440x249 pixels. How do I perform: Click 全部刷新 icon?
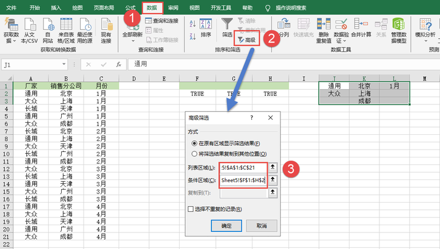coord(133,27)
